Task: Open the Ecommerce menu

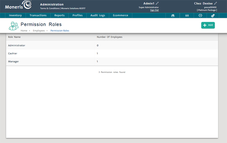Action: coord(121,16)
